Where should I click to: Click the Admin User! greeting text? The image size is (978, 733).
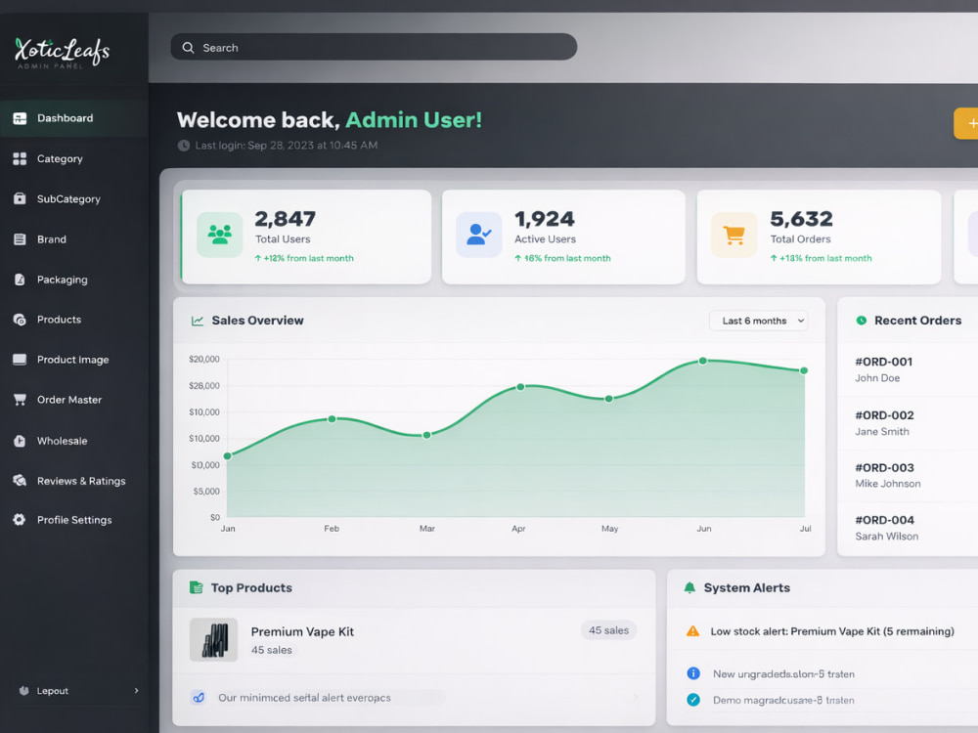414,119
